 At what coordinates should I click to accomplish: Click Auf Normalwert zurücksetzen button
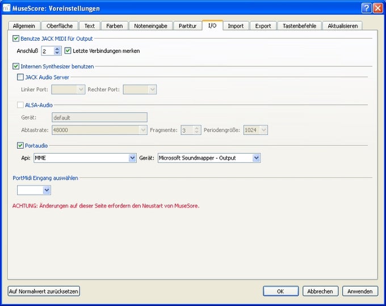(44, 291)
